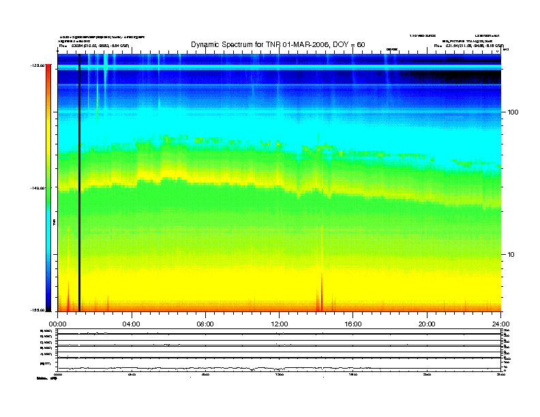Click the bottom magnetic field trace panel
The width and height of the screenshot is (540, 417).
point(279,365)
